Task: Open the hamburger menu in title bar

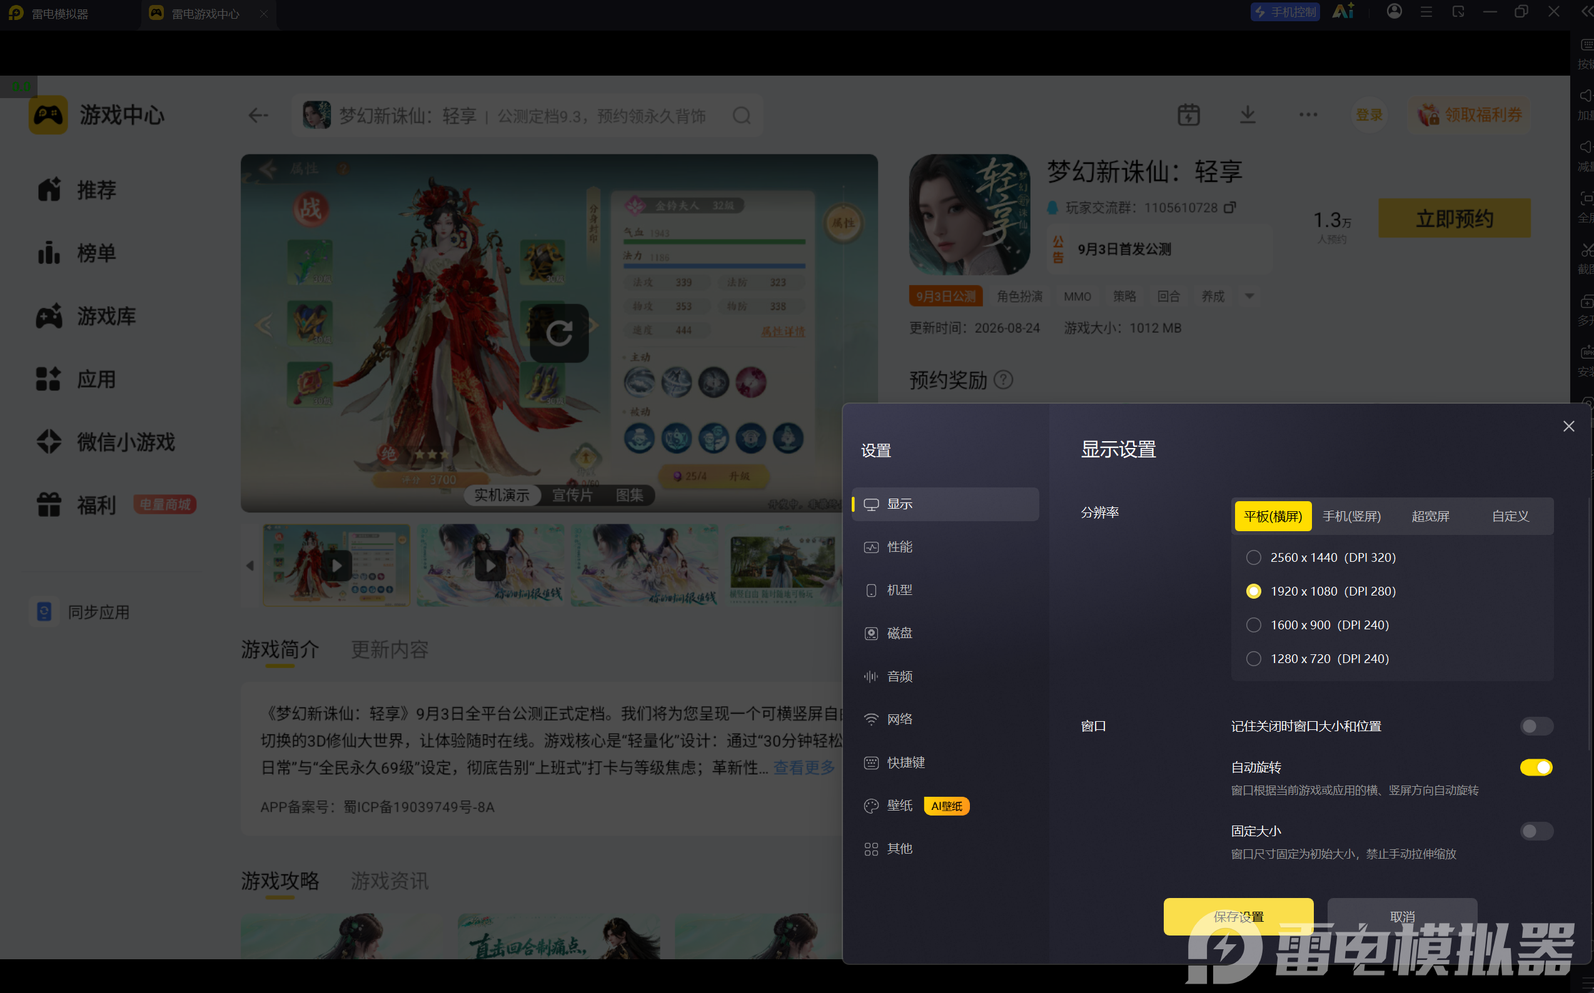Action: (x=1426, y=12)
